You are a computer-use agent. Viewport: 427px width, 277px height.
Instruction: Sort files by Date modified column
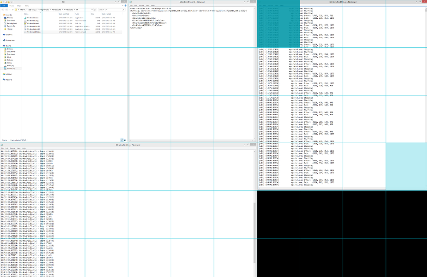pyautogui.click(x=64, y=14)
